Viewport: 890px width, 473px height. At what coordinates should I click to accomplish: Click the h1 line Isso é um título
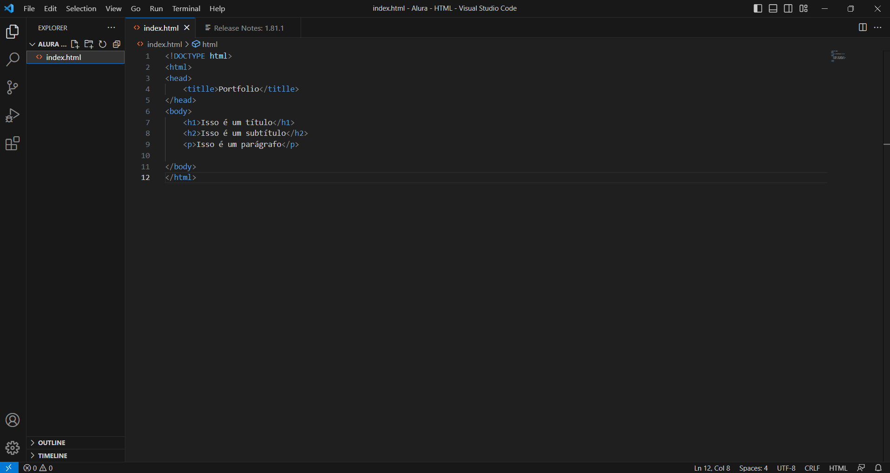238,122
